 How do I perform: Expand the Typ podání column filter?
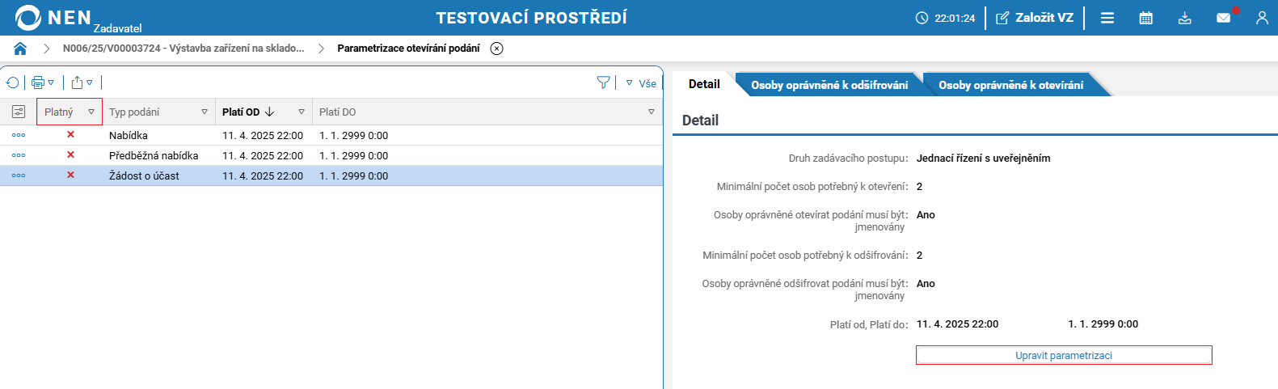(x=205, y=112)
